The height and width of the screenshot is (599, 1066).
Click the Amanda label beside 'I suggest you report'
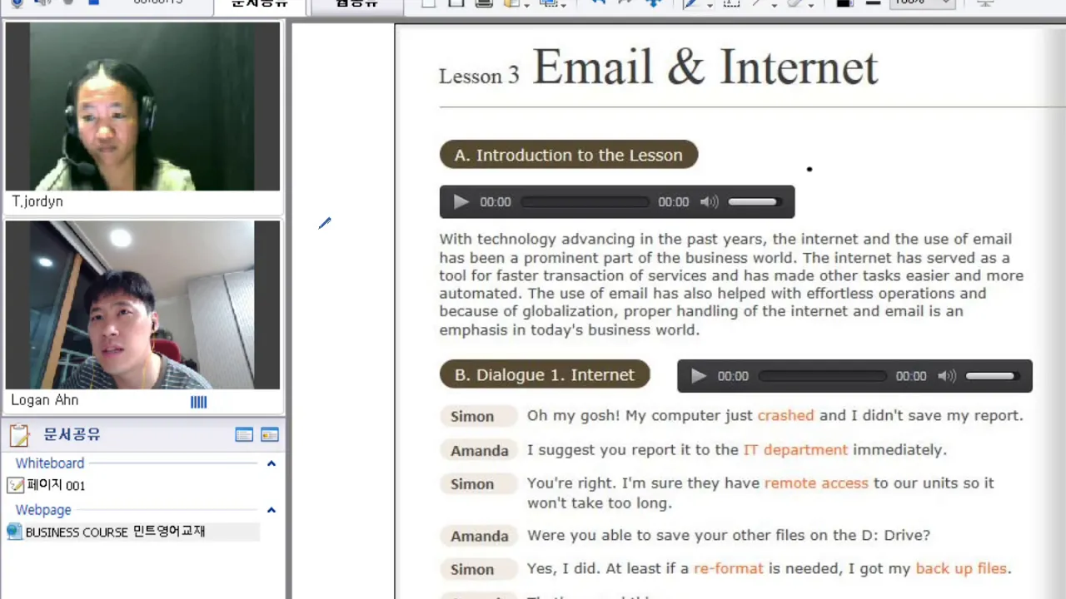coord(479,450)
